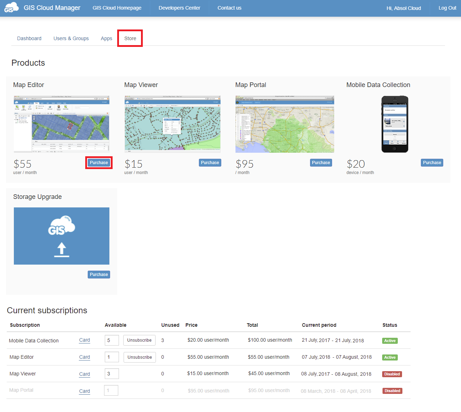Purchase Mobile Data Collection product
The height and width of the screenshot is (412, 461).
point(432,163)
